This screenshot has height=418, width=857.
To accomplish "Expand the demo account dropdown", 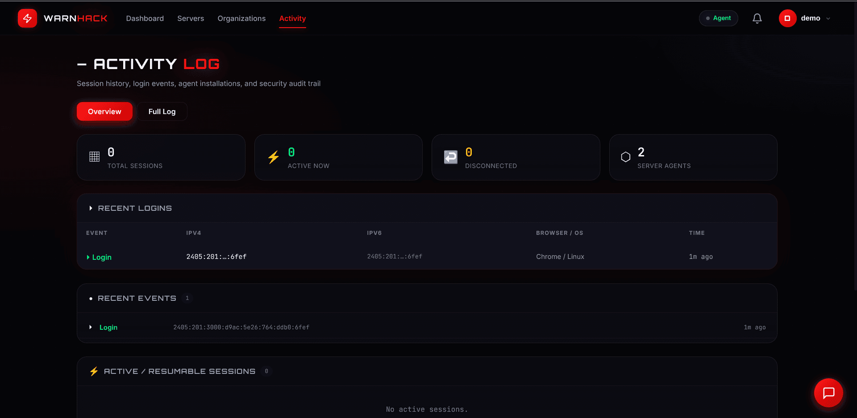I will [828, 18].
